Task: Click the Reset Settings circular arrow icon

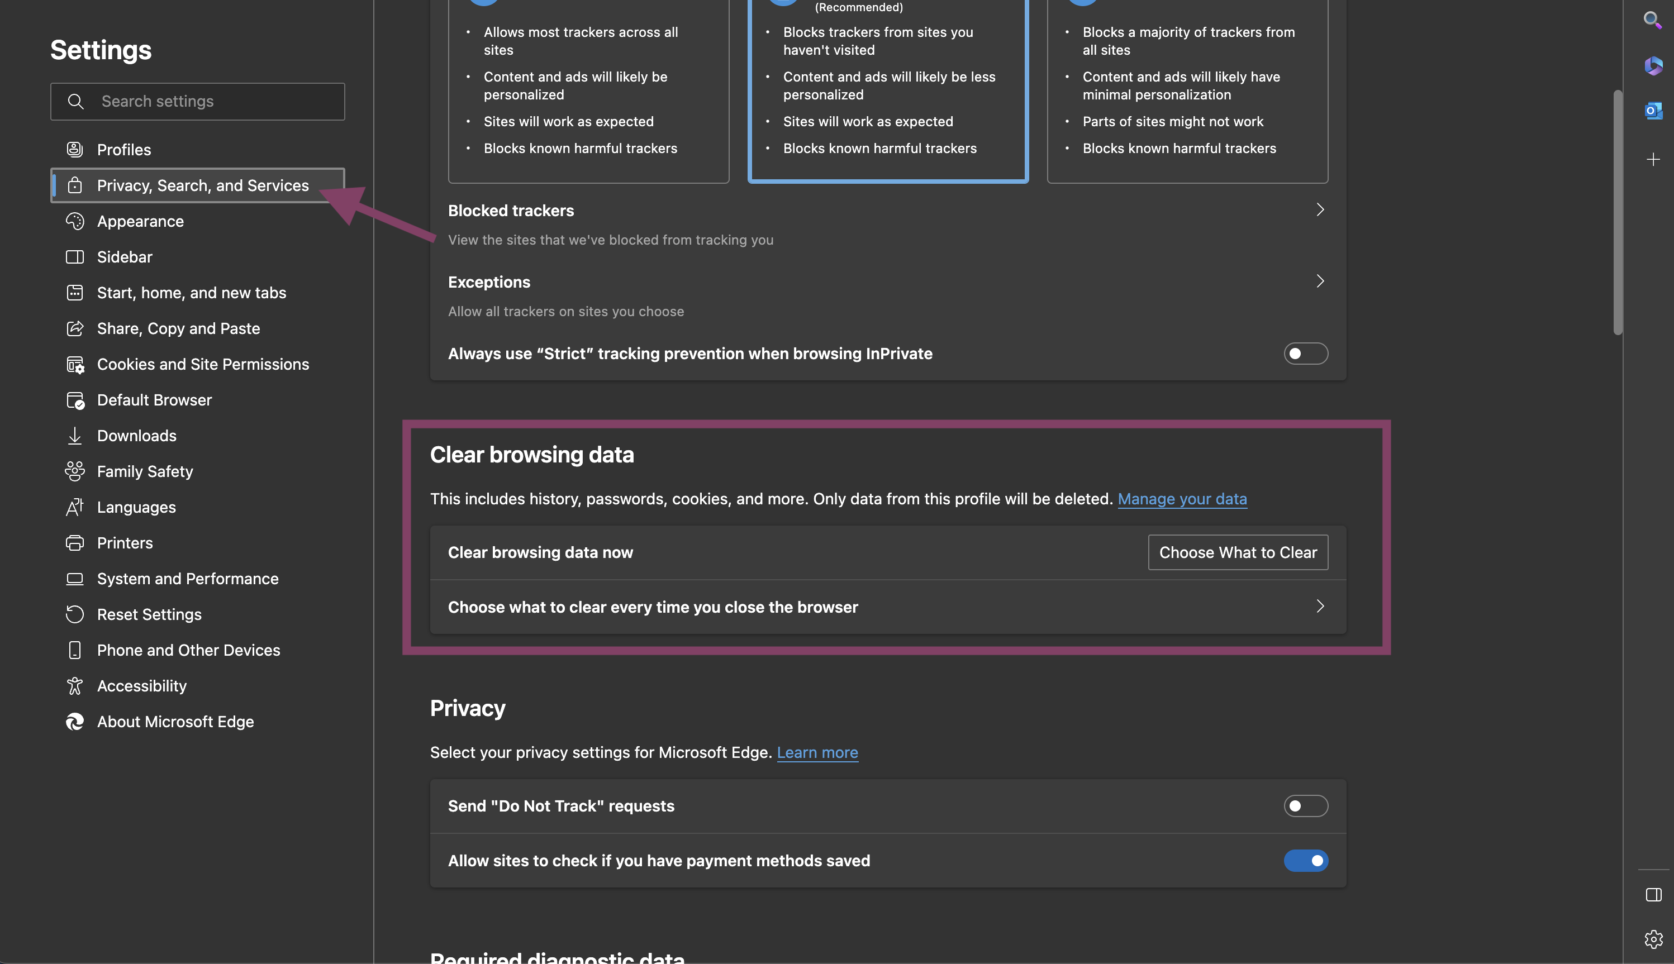Action: click(75, 614)
